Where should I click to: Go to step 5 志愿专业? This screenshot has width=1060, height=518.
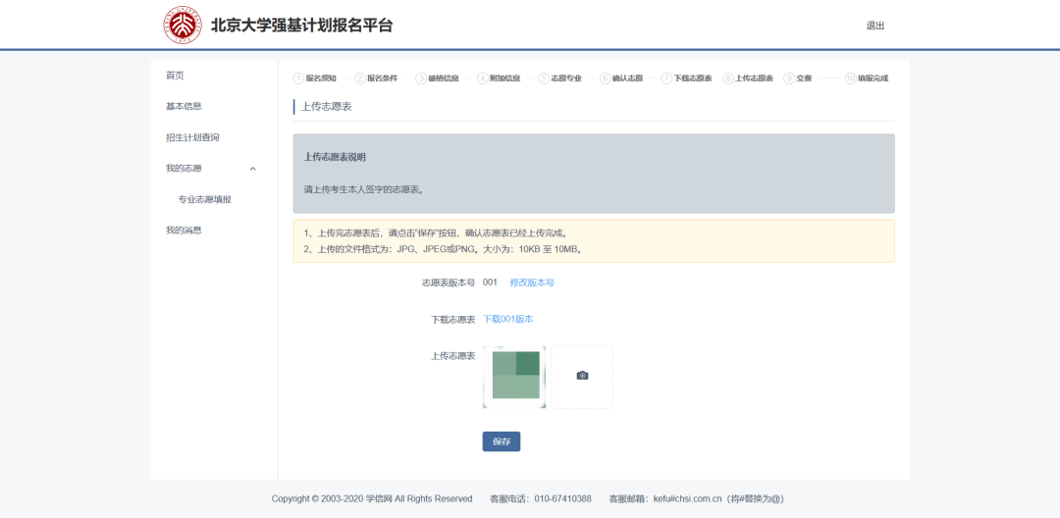coord(560,78)
